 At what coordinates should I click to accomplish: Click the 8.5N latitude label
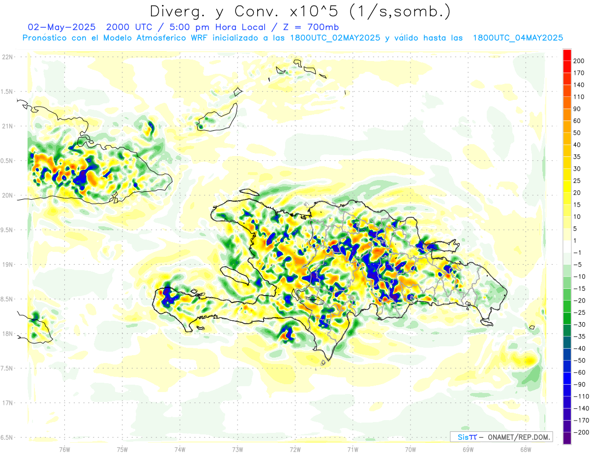click(x=7, y=299)
